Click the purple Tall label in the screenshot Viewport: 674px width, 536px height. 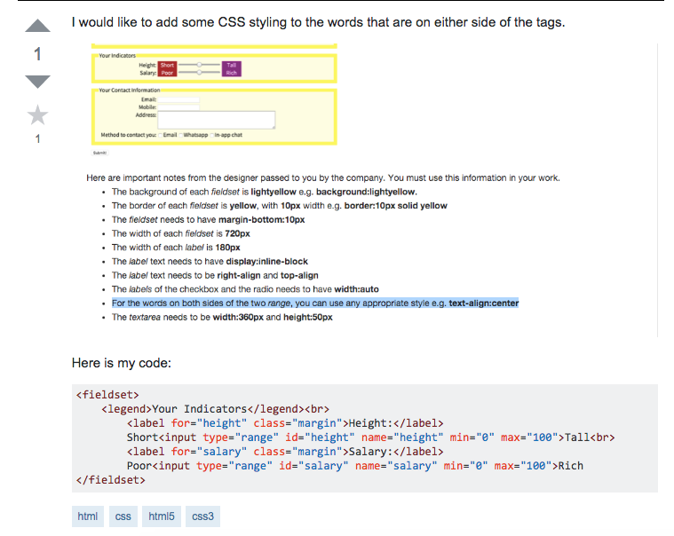tap(231, 65)
